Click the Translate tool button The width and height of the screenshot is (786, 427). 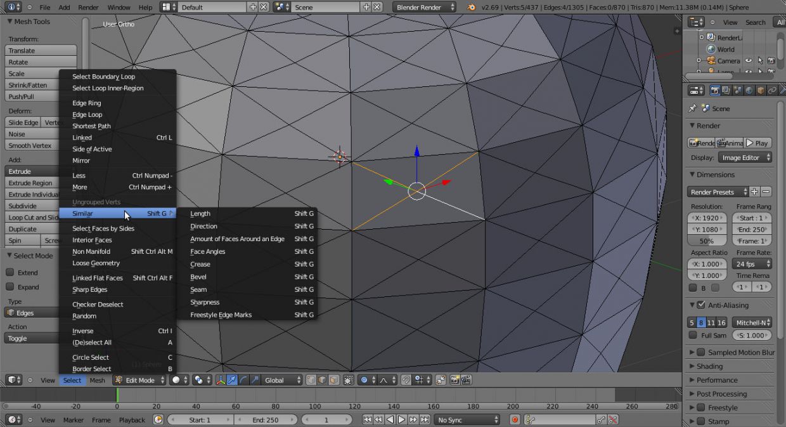tap(41, 50)
